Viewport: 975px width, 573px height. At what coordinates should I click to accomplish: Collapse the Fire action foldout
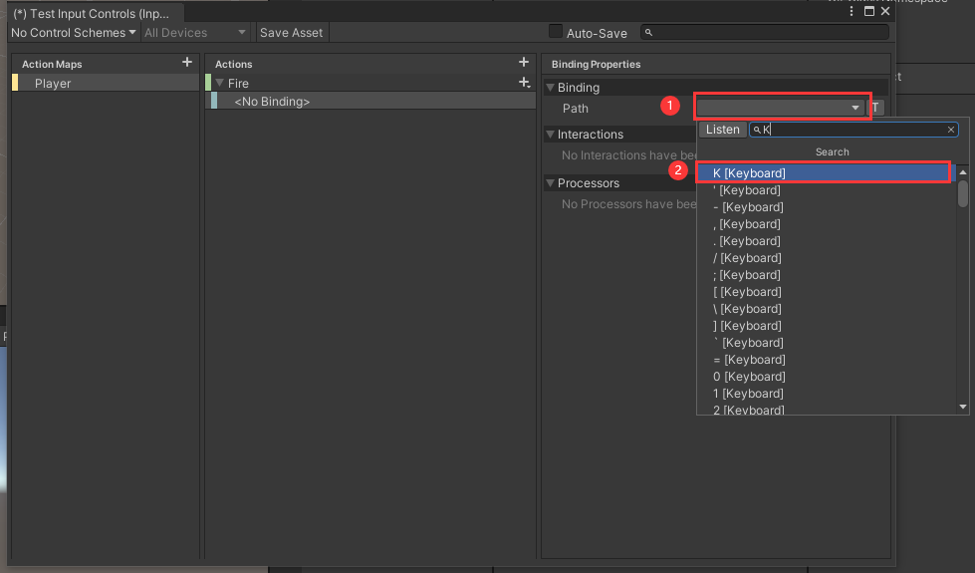pyautogui.click(x=220, y=84)
